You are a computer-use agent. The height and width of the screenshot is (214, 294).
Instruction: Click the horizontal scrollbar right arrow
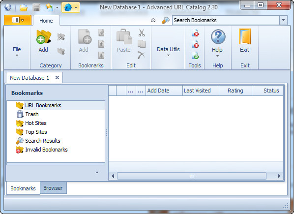(x=279, y=176)
